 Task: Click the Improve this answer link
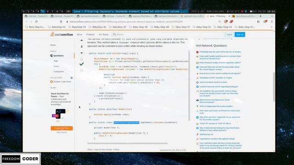103,150
